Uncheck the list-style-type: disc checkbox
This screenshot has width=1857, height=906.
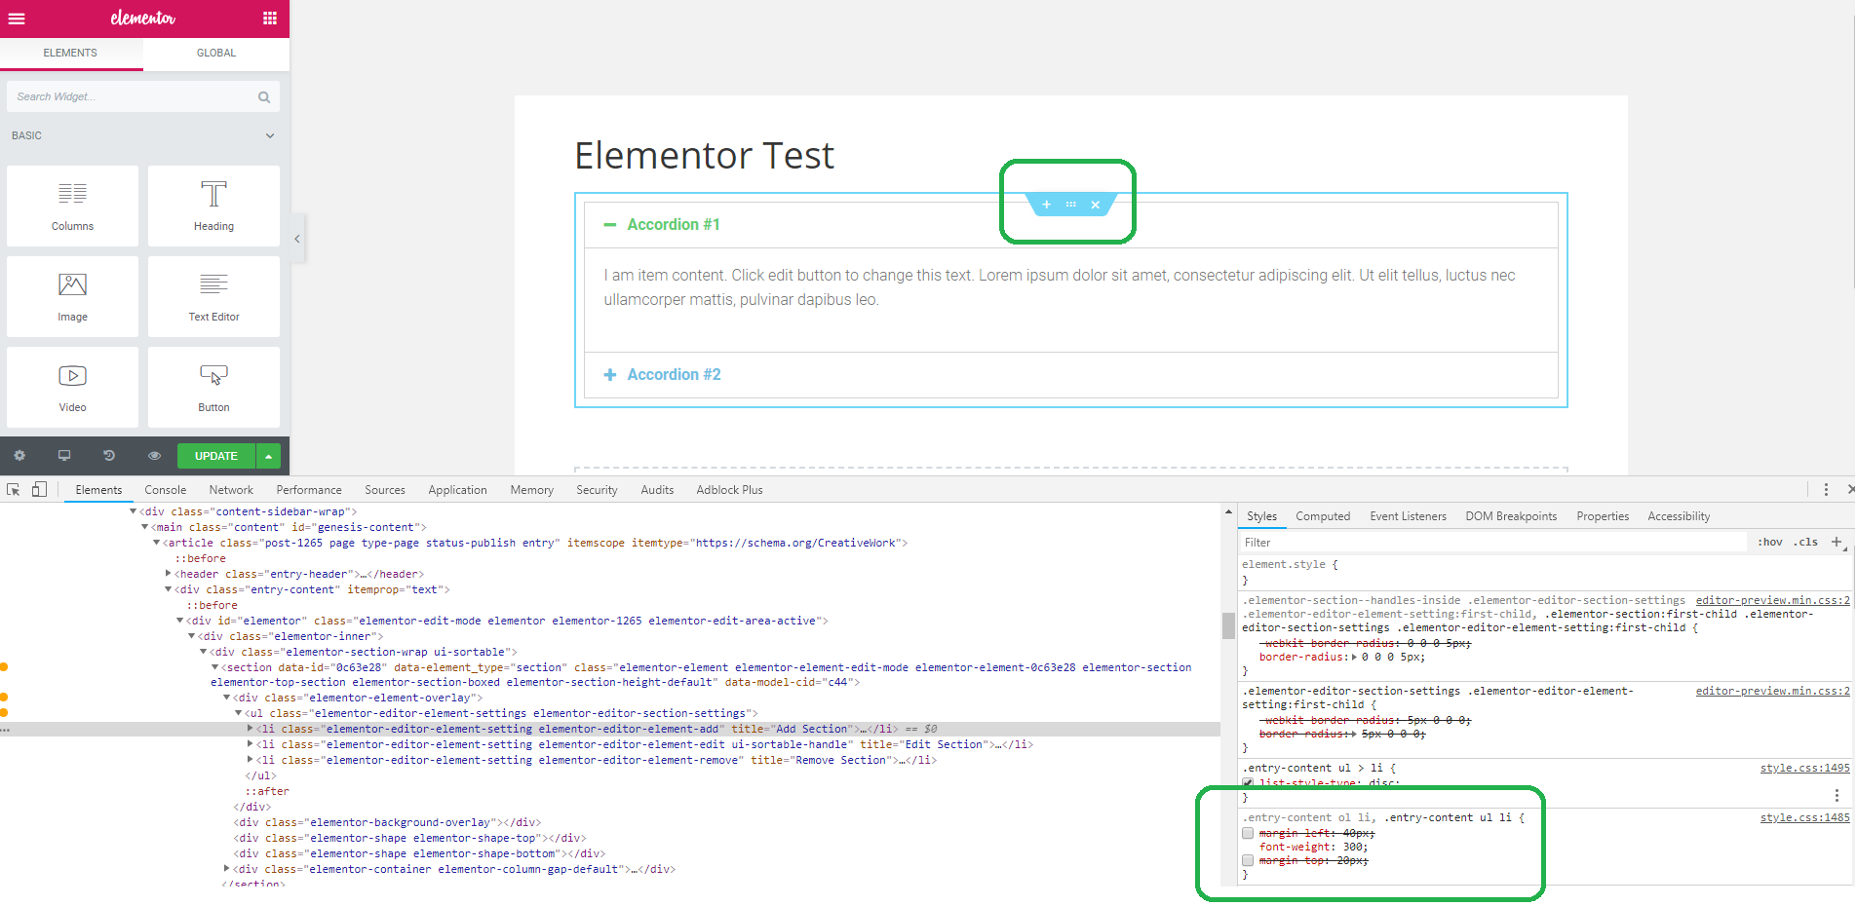[x=1248, y=783]
